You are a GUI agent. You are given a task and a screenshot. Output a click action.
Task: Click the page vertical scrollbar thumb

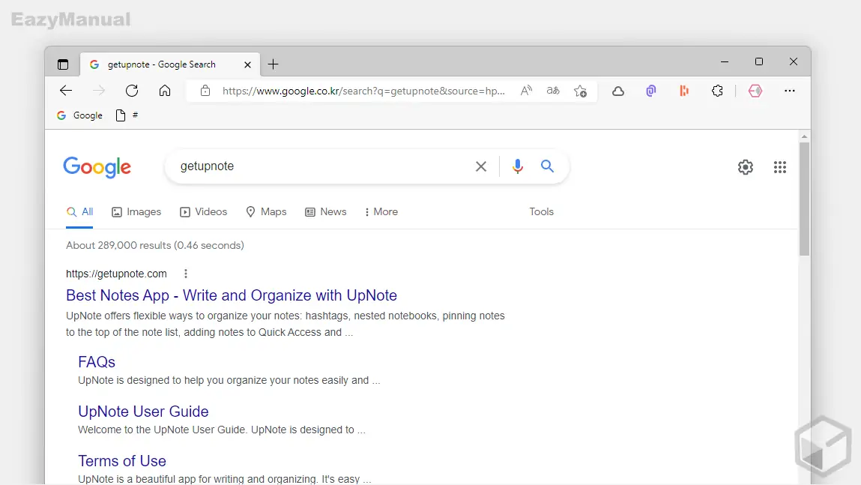click(805, 199)
